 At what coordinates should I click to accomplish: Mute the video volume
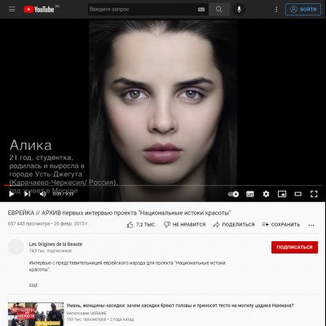click(x=42, y=194)
